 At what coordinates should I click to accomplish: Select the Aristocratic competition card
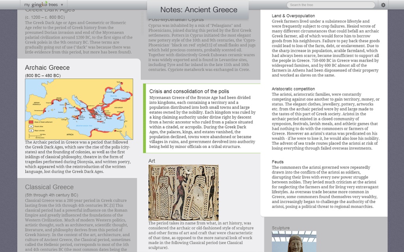click(x=325, y=119)
